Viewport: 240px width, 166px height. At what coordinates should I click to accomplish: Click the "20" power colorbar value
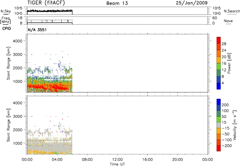pyautogui.click(x=224, y=57)
